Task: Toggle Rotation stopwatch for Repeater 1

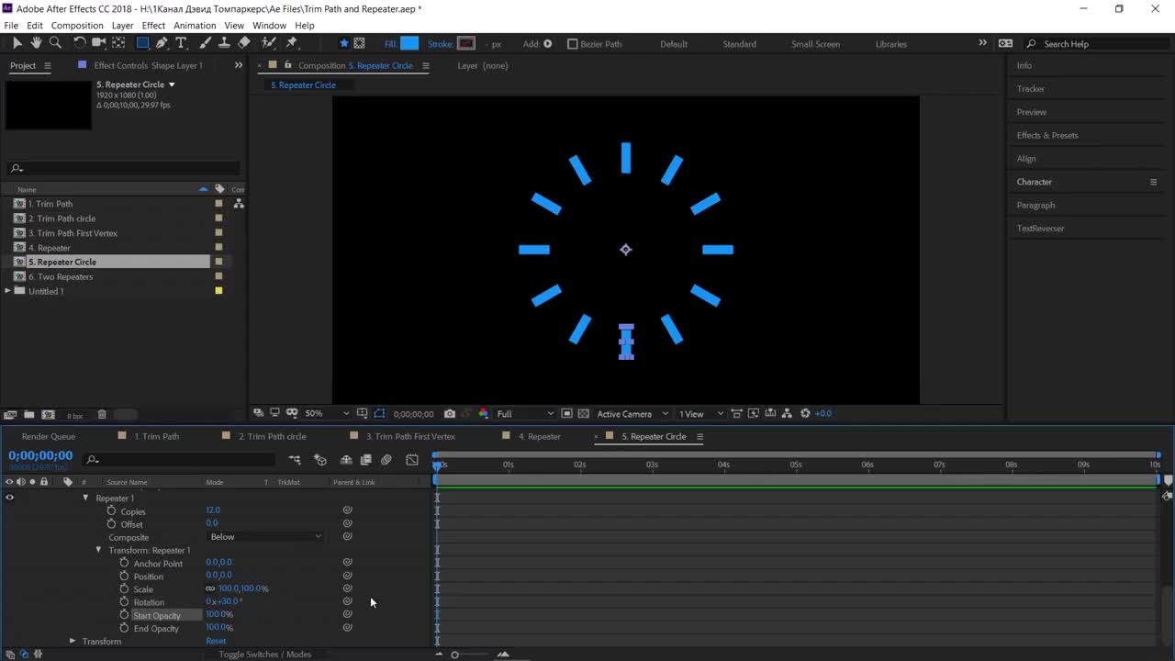Action: (x=124, y=601)
